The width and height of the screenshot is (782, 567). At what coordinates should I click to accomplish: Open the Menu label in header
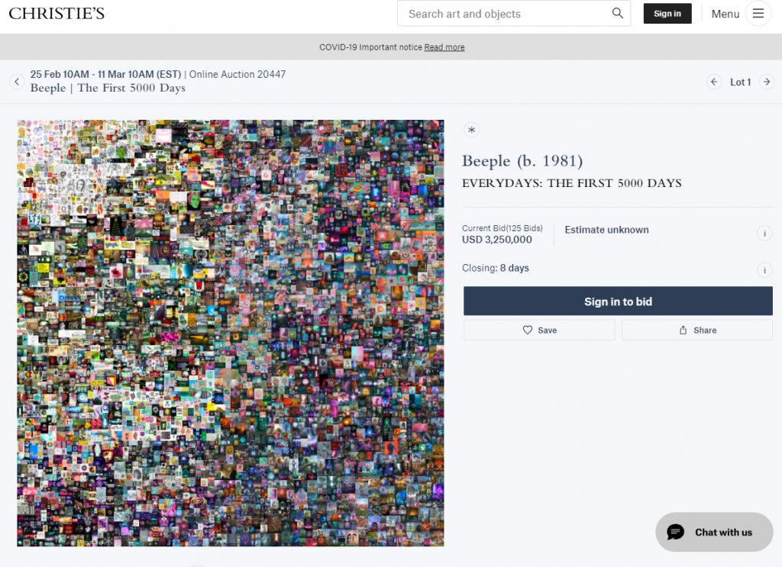point(725,14)
